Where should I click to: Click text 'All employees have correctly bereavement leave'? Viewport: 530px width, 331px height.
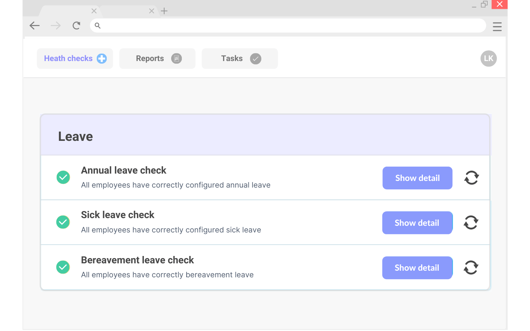pos(167,275)
